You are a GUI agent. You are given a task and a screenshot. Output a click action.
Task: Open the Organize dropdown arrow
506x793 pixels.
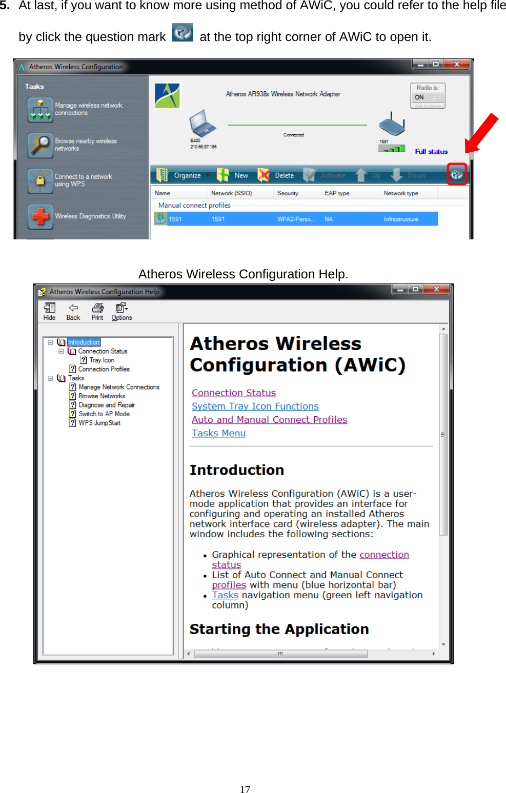[208, 175]
